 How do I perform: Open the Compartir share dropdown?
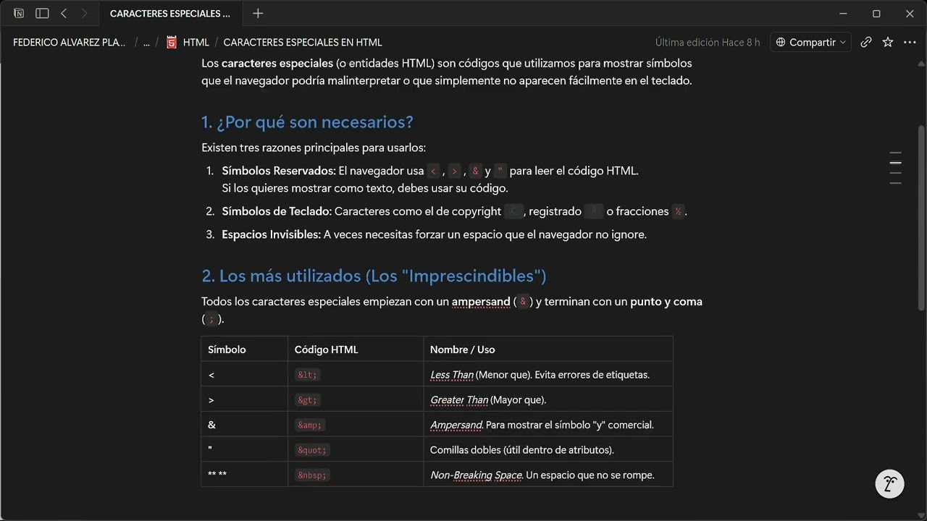[810, 42]
